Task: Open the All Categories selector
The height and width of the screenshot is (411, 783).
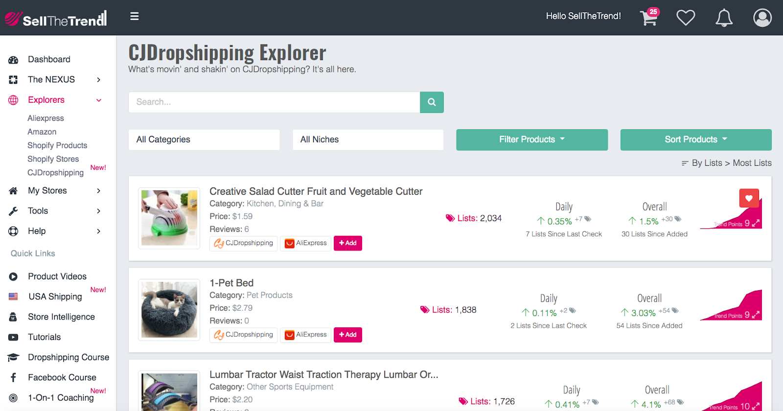Action: tap(204, 139)
